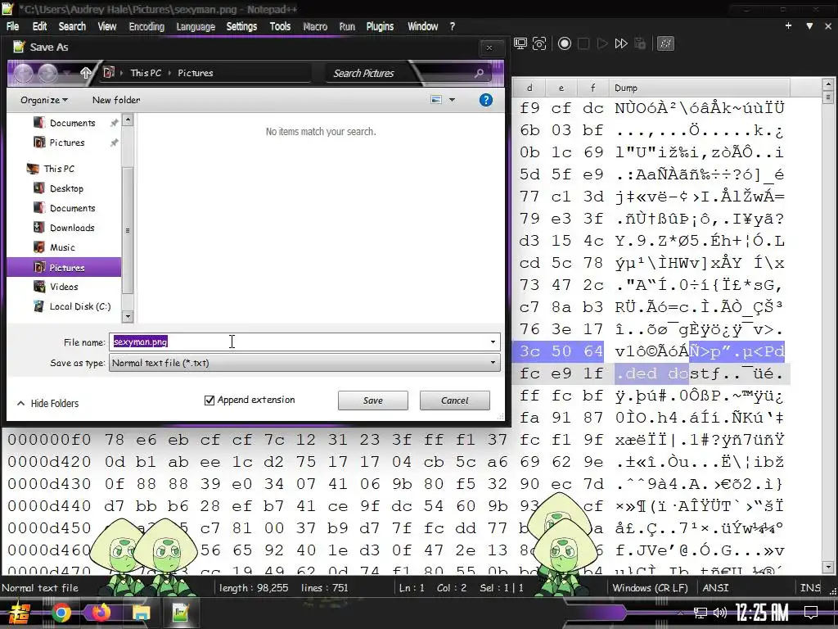Open Firefox from the taskbar
This screenshot has width=838, height=629.
pos(101,613)
